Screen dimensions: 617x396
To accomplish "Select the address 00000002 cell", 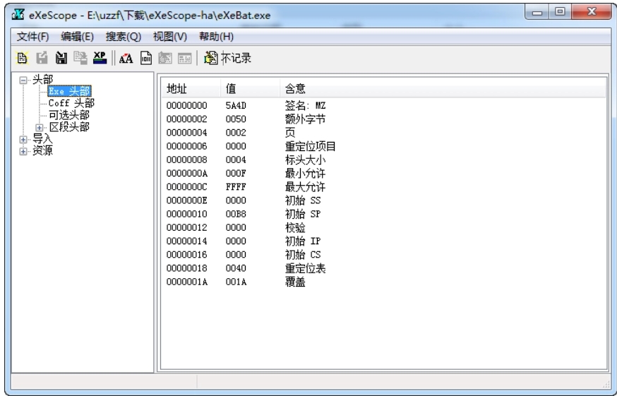I will point(186,119).
